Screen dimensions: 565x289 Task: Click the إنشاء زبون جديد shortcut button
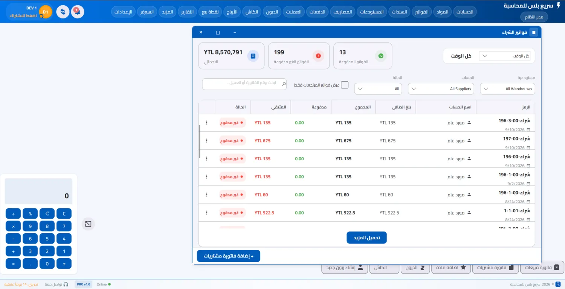(x=345, y=268)
